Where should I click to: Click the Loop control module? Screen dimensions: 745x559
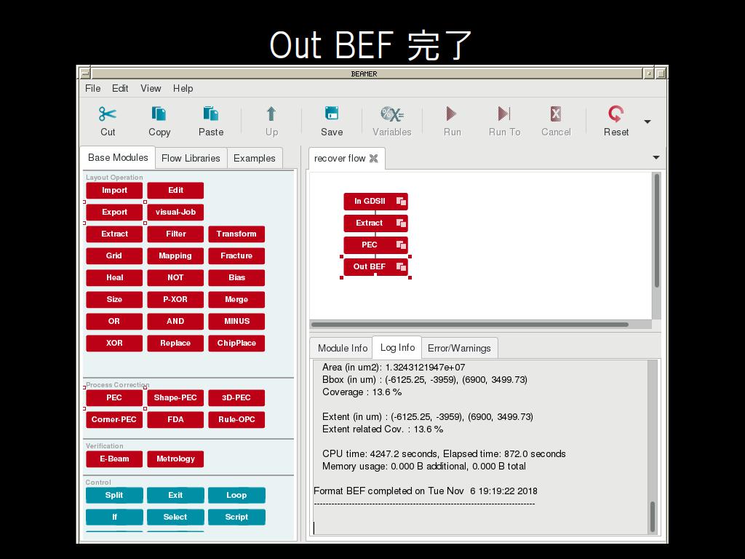(236, 495)
